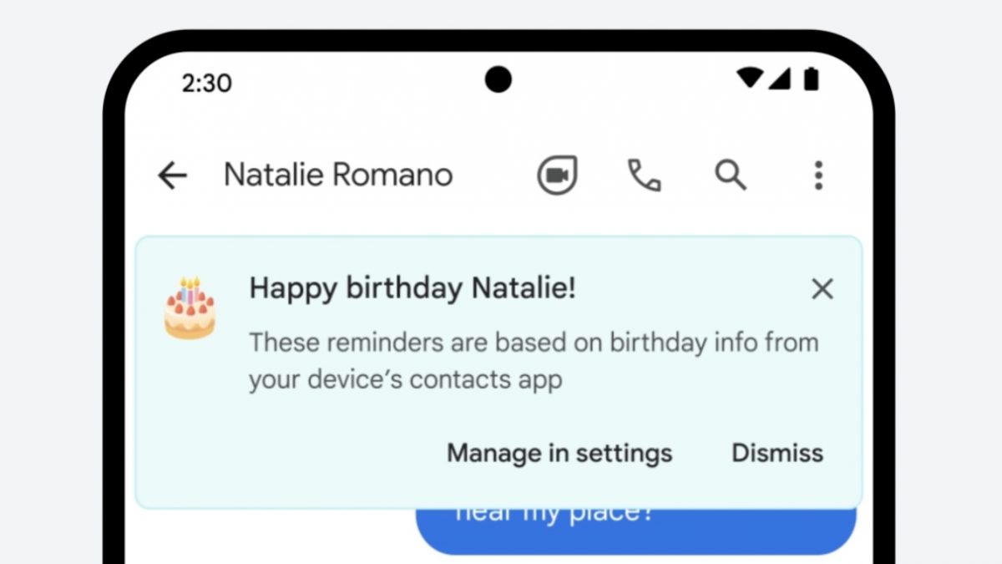Tap the front camera cutout

click(498, 79)
